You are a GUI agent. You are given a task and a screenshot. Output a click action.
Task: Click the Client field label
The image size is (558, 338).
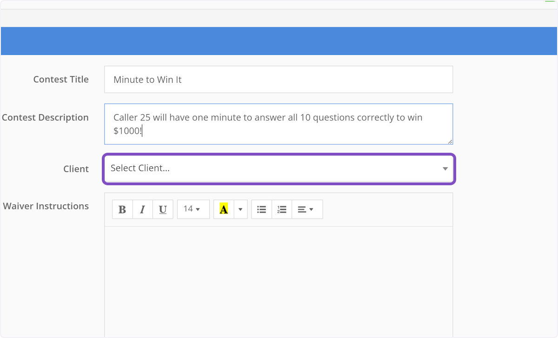[x=76, y=169]
